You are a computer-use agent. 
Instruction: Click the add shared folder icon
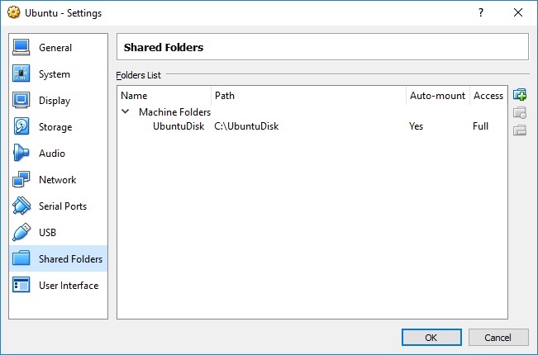click(x=520, y=96)
